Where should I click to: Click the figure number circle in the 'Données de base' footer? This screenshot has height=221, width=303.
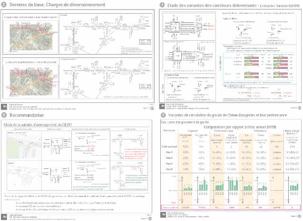[152, 108]
